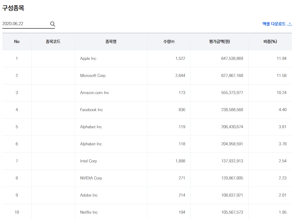Click valuation amount 555,373,977
The image size is (301, 219).
232,93
